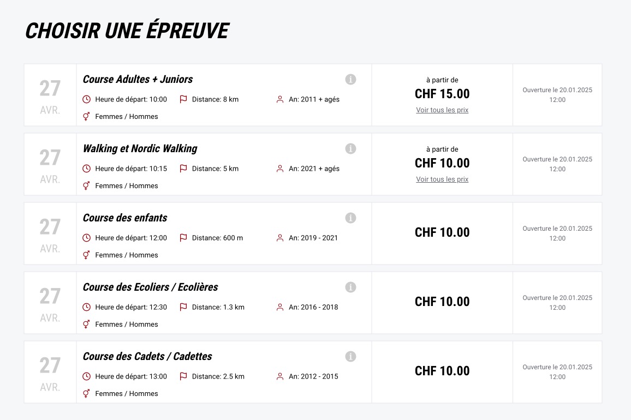
Task: Click CHF 15.00 price in Adultes row
Action: click(442, 94)
